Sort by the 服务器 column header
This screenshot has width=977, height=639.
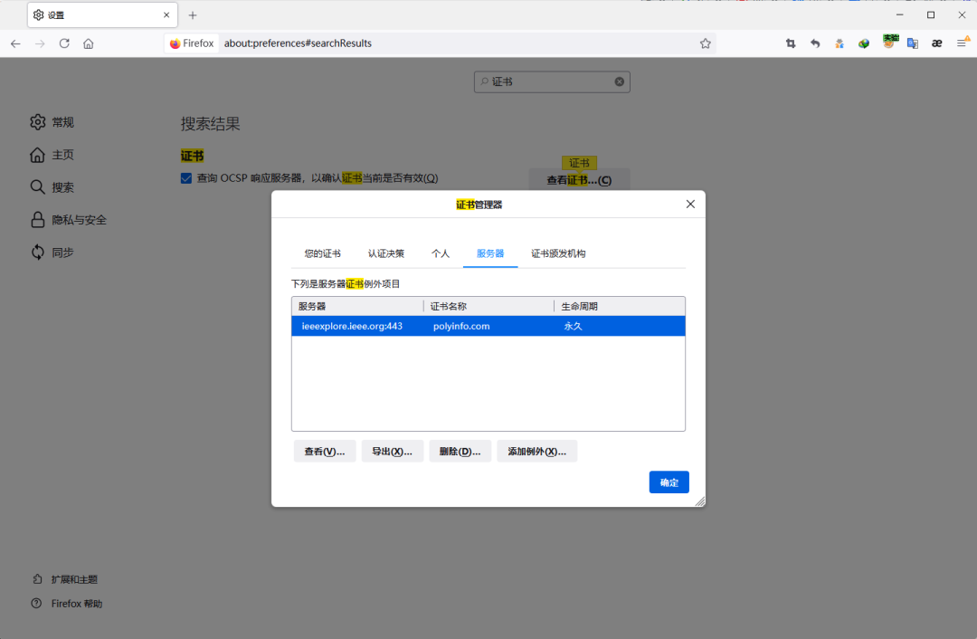coord(357,306)
